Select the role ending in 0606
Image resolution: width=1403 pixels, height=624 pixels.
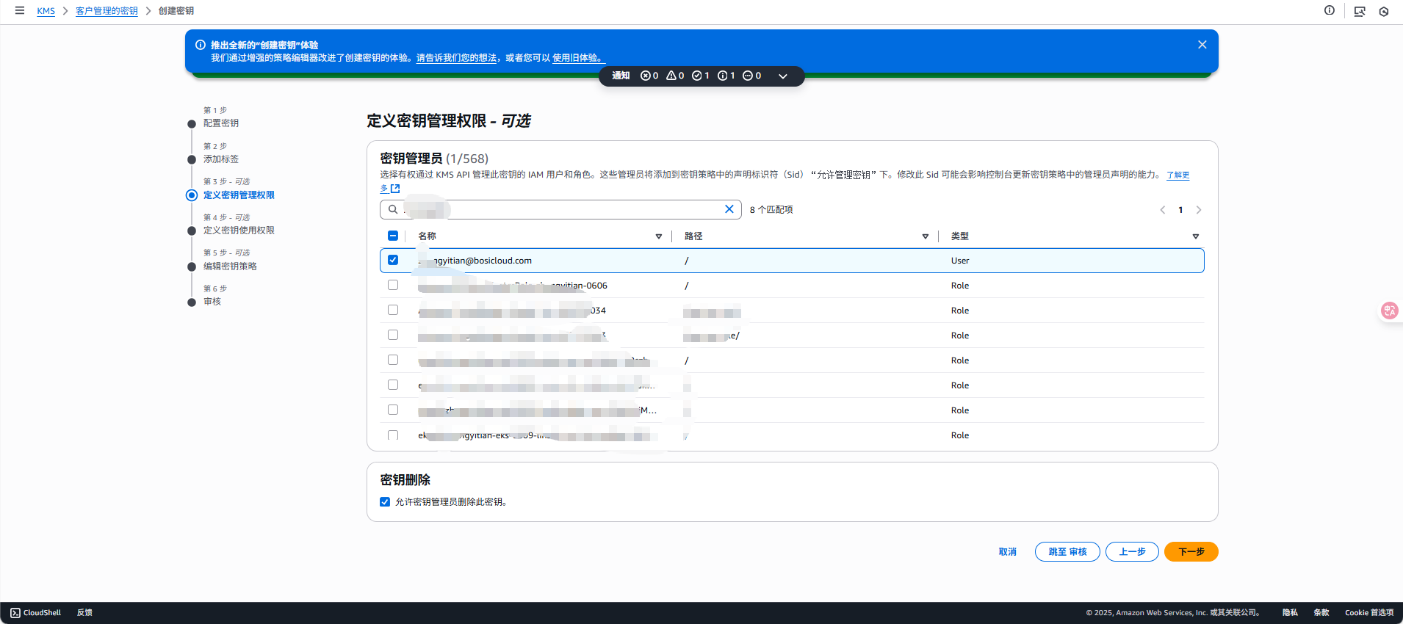pos(393,285)
